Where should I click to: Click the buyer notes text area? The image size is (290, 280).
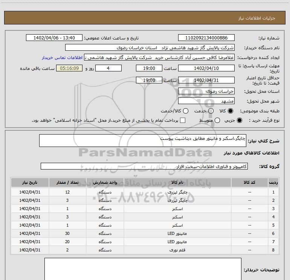pos(143,269)
